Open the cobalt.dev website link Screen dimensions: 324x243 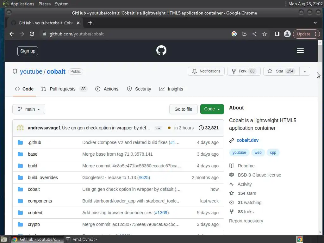coord(247,140)
